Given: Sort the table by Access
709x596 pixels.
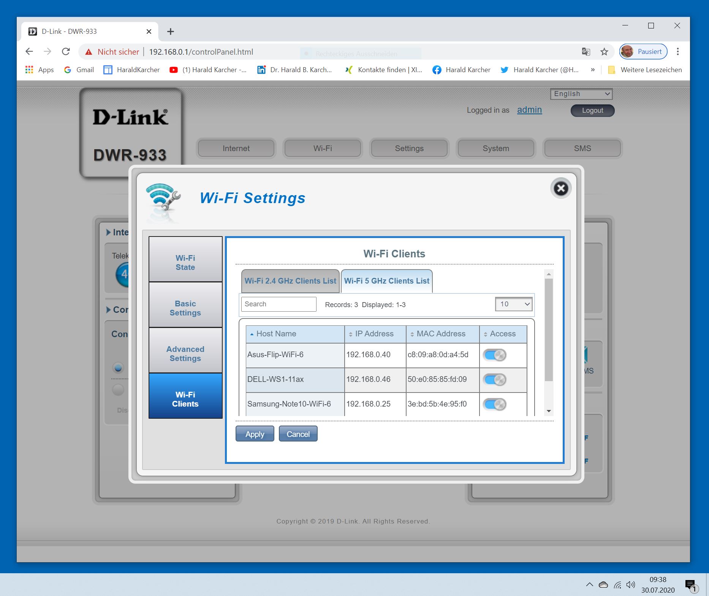Looking at the screenshot, I should 503,334.
